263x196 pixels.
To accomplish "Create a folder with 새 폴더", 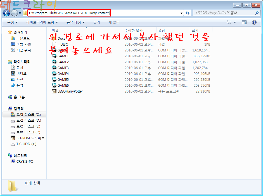I will tap(114, 22).
